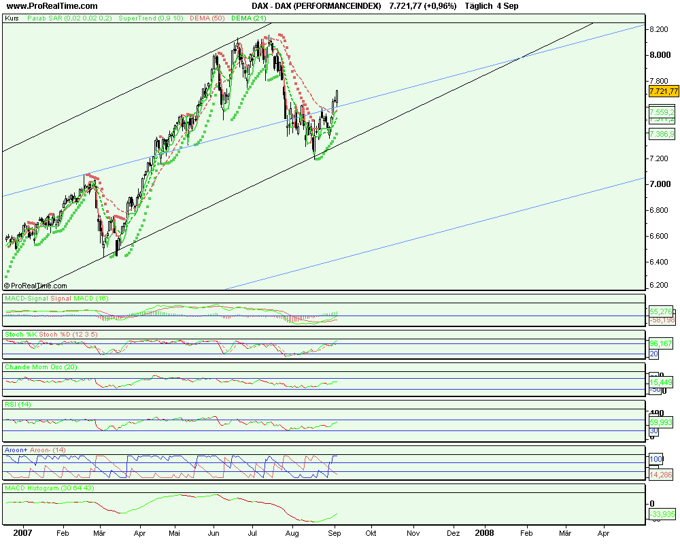Screen dimensions: 680x544
Task: Click the Sep marker on time axis
Action: [x=335, y=533]
